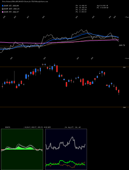Select the 'DOW MT: 103.18' legend label

pyautogui.click(x=12, y=9)
